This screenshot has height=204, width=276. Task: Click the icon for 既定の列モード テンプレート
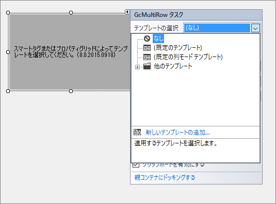(147, 57)
